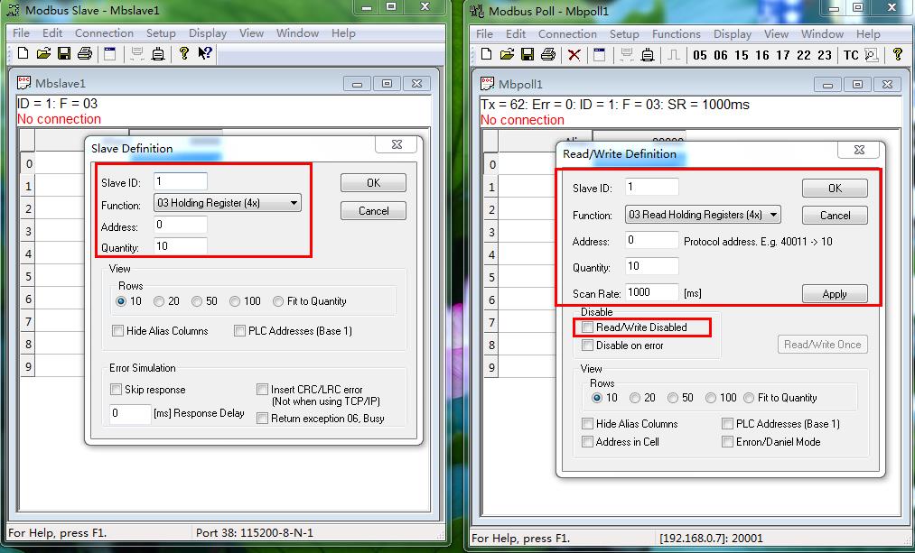Open the Functions menu in Modbus Poll

click(x=676, y=34)
